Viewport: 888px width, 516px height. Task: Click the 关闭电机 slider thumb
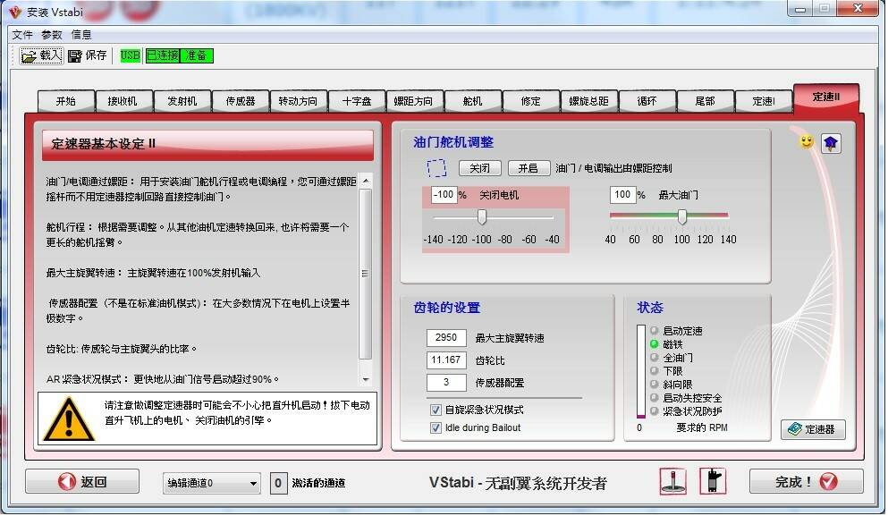(x=481, y=217)
